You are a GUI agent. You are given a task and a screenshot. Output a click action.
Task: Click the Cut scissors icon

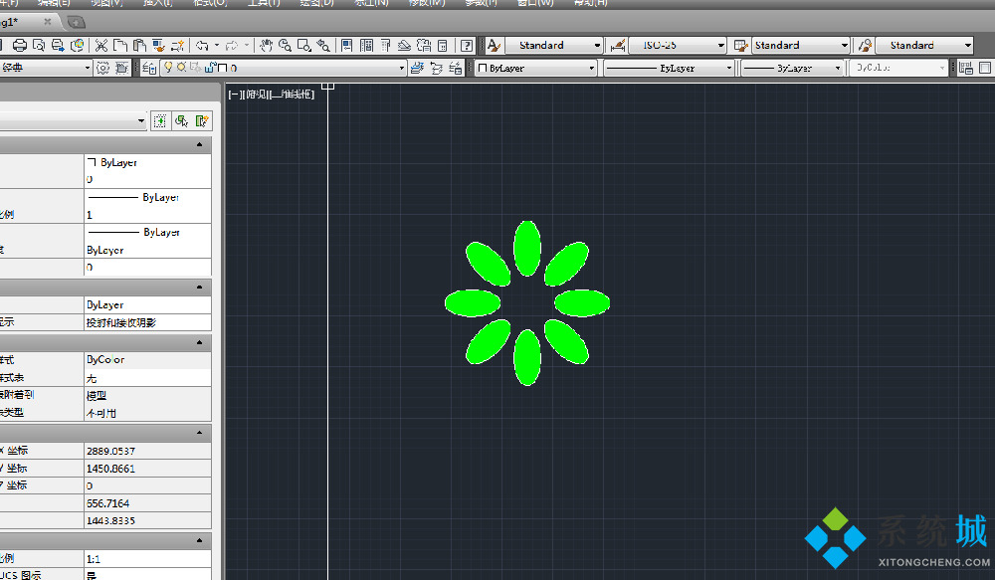[x=100, y=45]
